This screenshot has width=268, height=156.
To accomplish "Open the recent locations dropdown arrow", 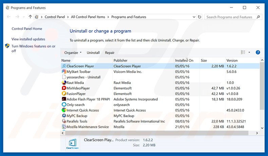I will [24, 17].
